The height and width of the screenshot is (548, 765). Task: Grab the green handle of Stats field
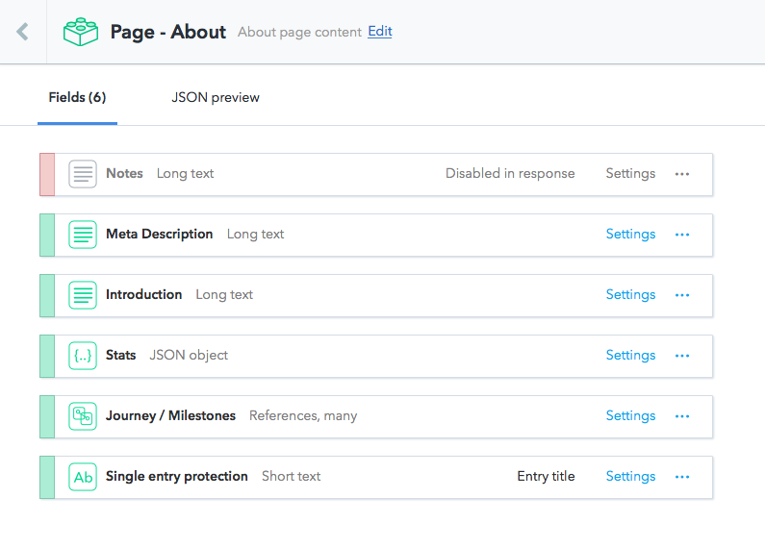click(x=47, y=356)
